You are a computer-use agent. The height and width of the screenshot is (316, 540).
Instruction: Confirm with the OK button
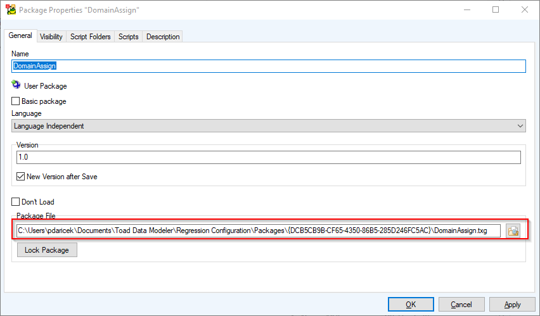411,305
